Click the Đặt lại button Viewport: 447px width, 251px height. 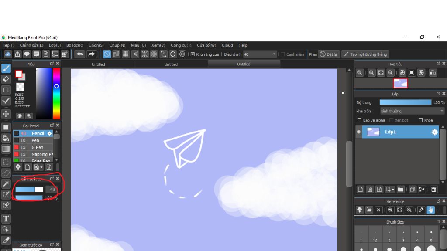click(x=329, y=54)
